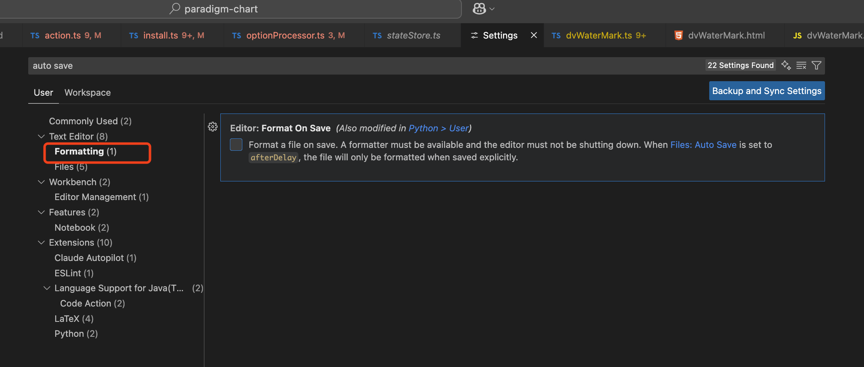The image size is (864, 367).
Task: Collapse the Workbench tree section
Action: tap(41, 182)
